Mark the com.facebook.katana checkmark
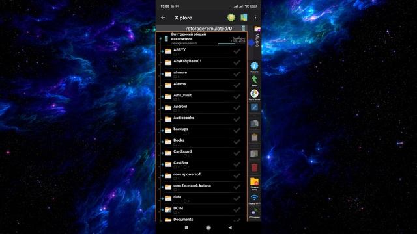Viewport: 417px width, 234px height. click(x=237, y=187)
